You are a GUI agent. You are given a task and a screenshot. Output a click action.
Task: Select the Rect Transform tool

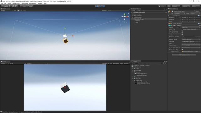pos(16,6)
